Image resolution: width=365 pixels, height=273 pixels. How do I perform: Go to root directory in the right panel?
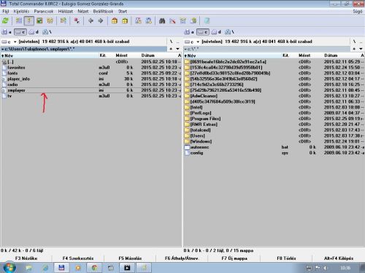(x=354, y=41)
